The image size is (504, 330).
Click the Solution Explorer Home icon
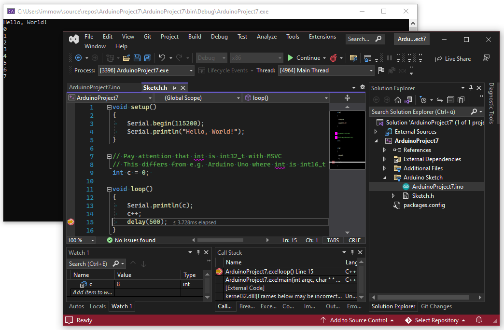pyautogui.click(x=398, y=100)
